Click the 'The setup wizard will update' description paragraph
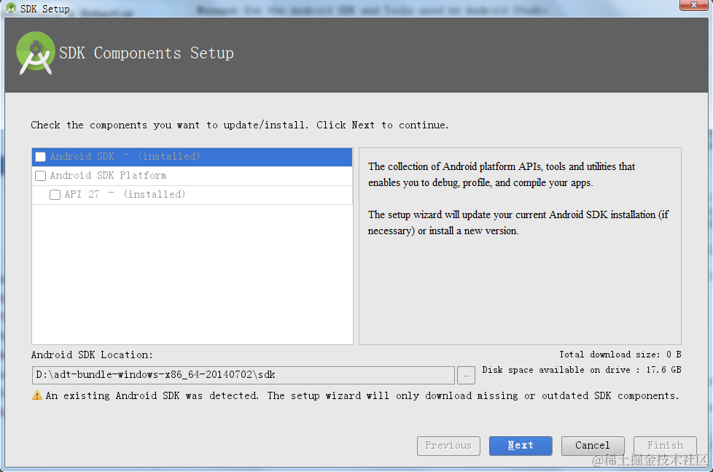The width and height of the screenshot is (713, 472). click(518, 223)
